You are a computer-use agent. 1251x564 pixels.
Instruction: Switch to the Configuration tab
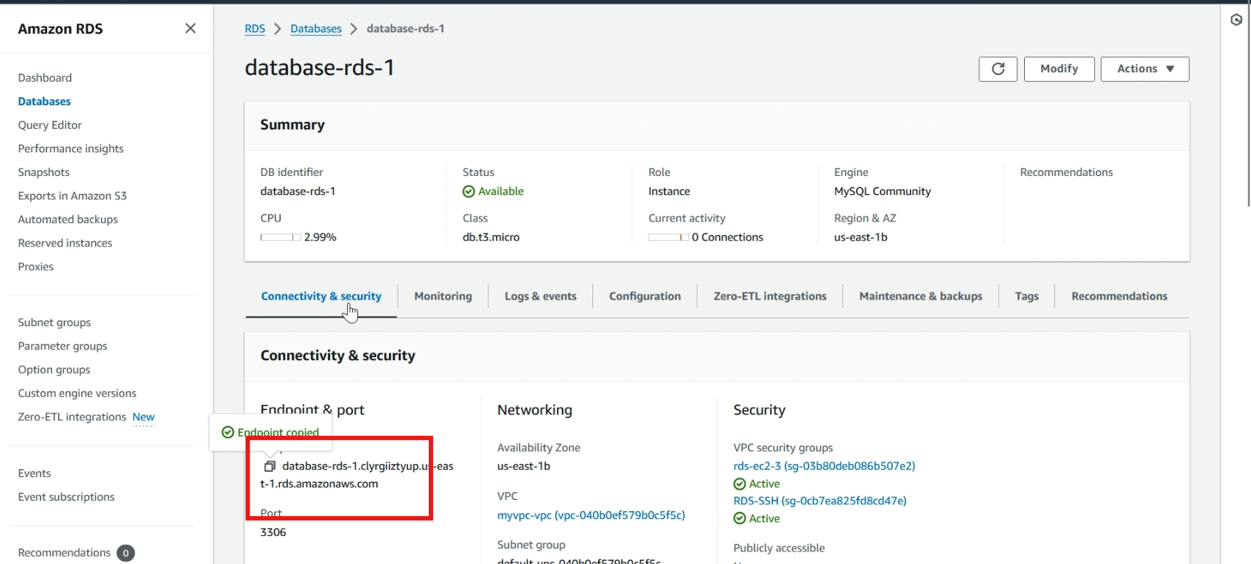pyautogui.click(x=645, y=296)
